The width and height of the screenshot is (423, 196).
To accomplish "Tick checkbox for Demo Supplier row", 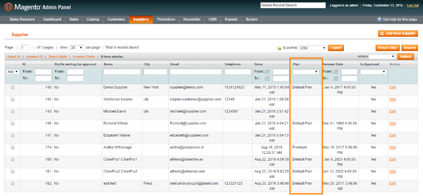I will point(12,87).
